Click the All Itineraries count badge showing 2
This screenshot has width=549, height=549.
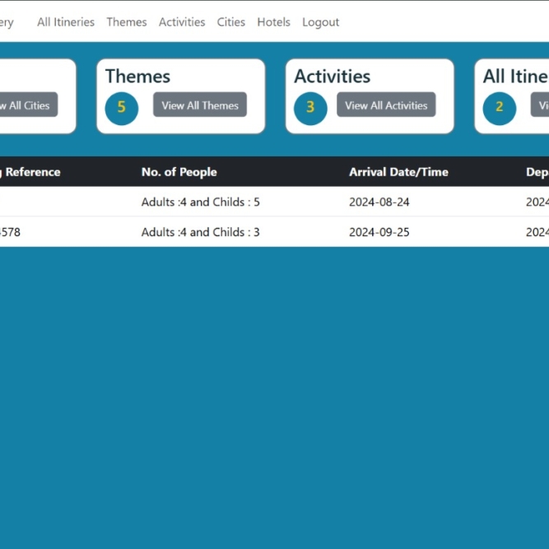499,108
